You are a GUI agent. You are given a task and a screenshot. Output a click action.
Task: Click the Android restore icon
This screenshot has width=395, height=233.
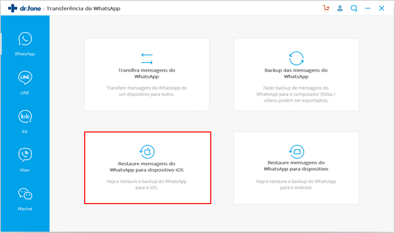[296, 151]
